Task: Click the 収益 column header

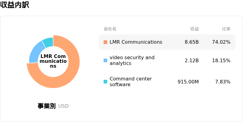Action: tap(194, 29)
